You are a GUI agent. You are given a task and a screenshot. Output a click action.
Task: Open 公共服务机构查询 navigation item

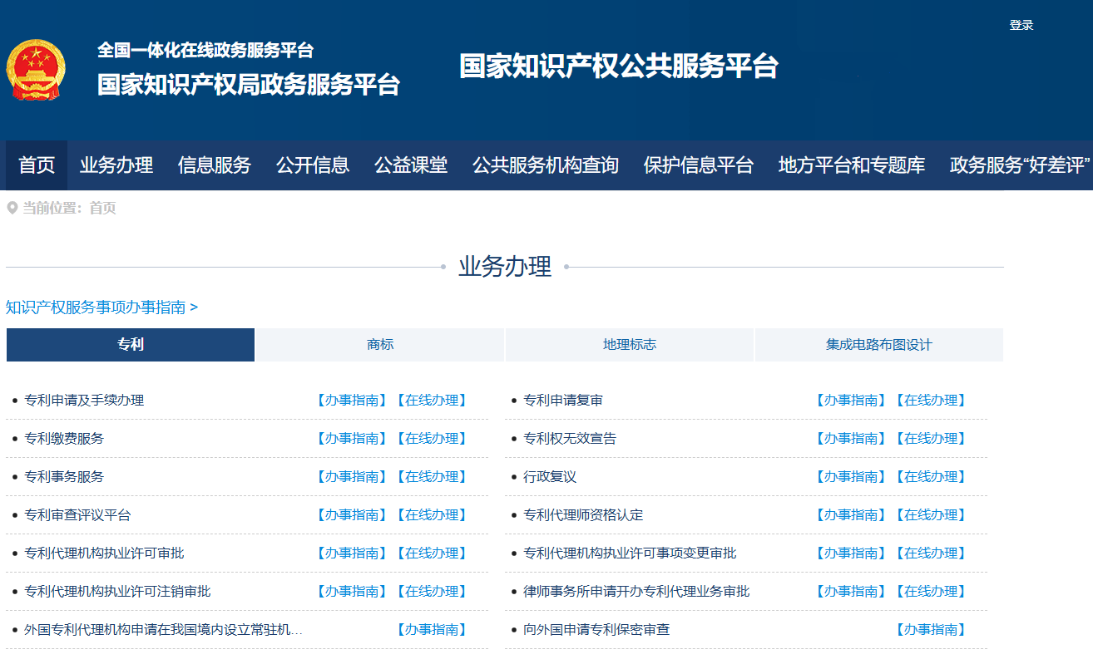pos(546,165)
